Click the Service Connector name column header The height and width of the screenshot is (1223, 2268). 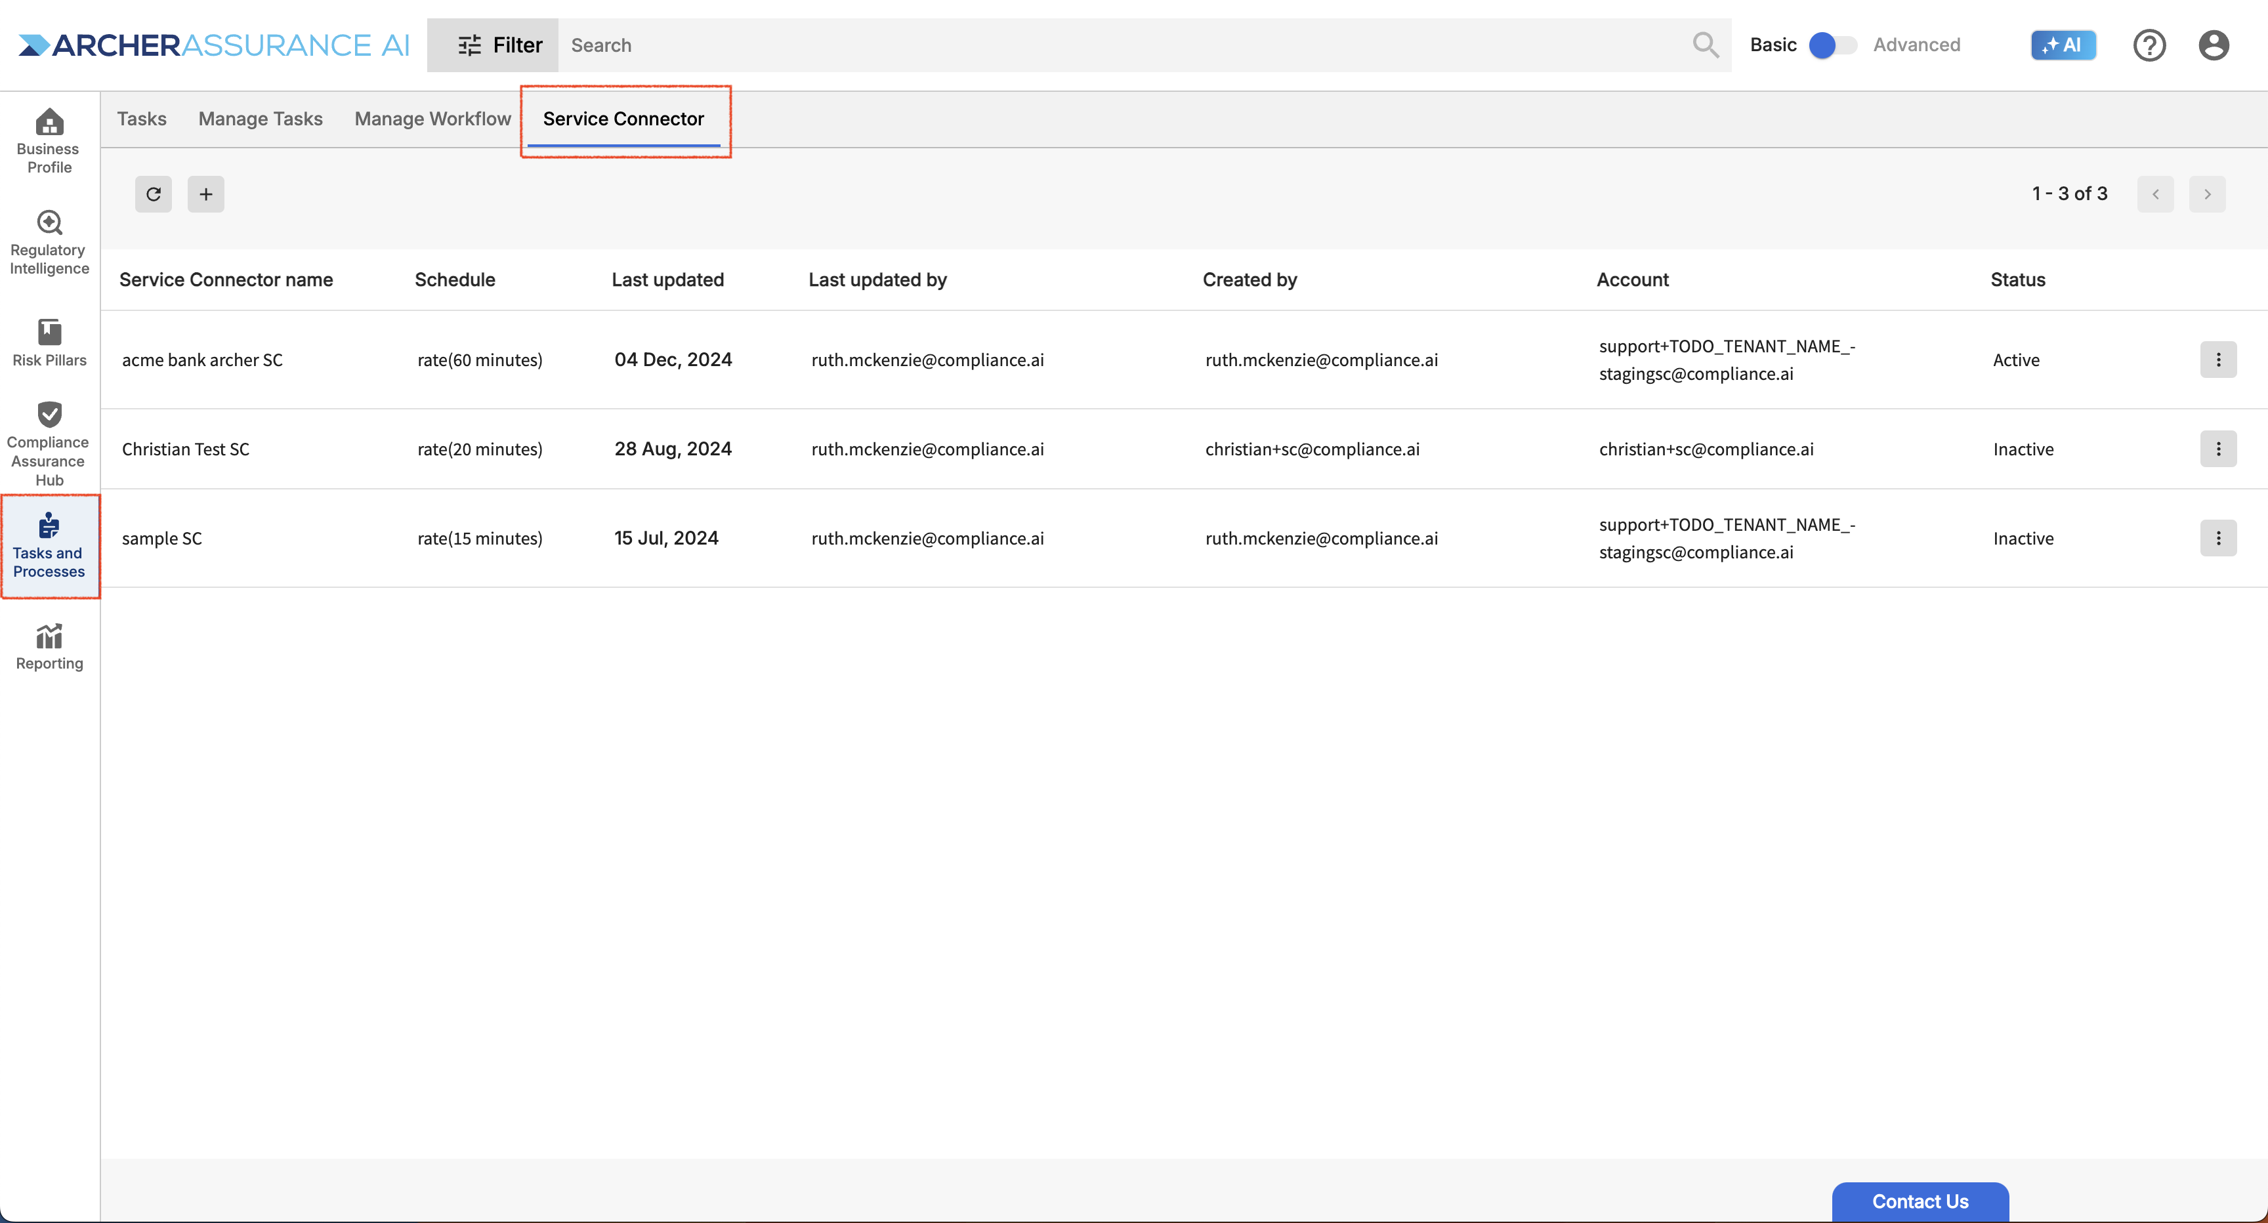pos(226,279)
